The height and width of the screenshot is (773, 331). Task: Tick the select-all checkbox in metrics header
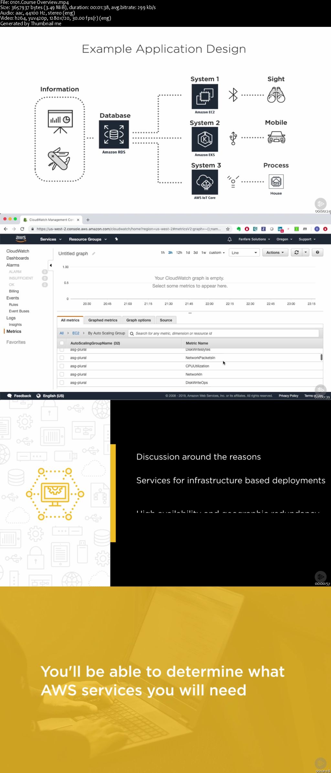62,343
